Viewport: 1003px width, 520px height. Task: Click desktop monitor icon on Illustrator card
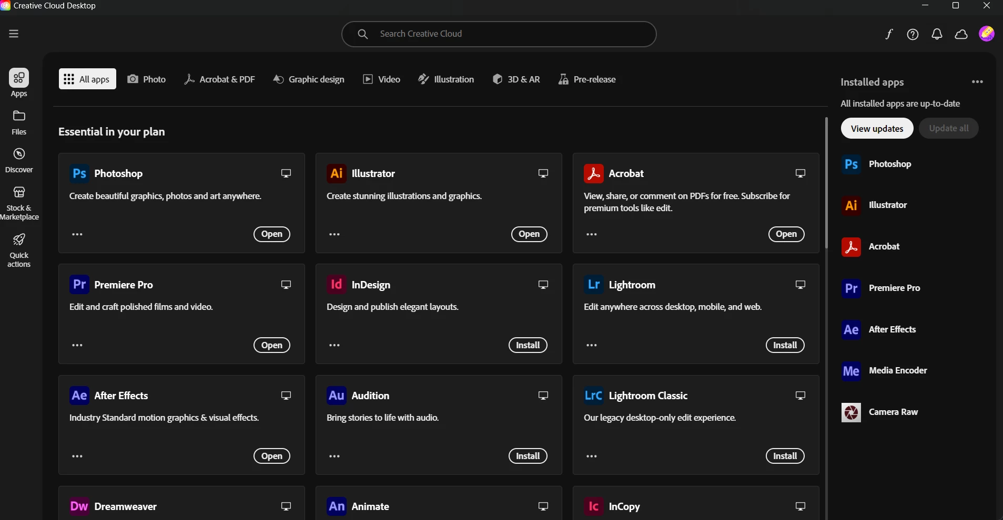[x=543, y=173]
